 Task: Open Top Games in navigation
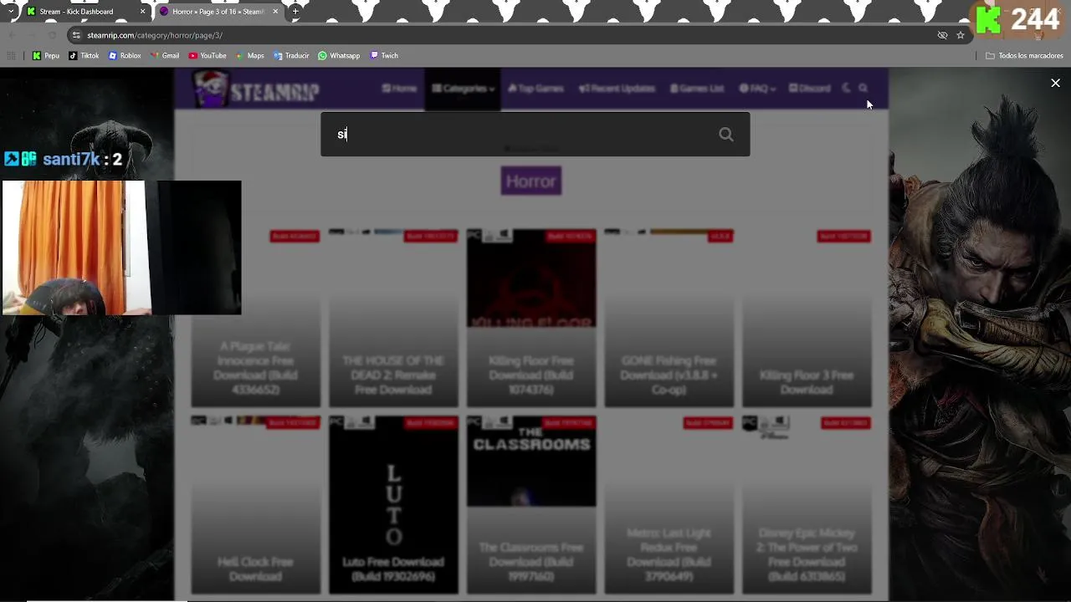[x=535, y=89]
